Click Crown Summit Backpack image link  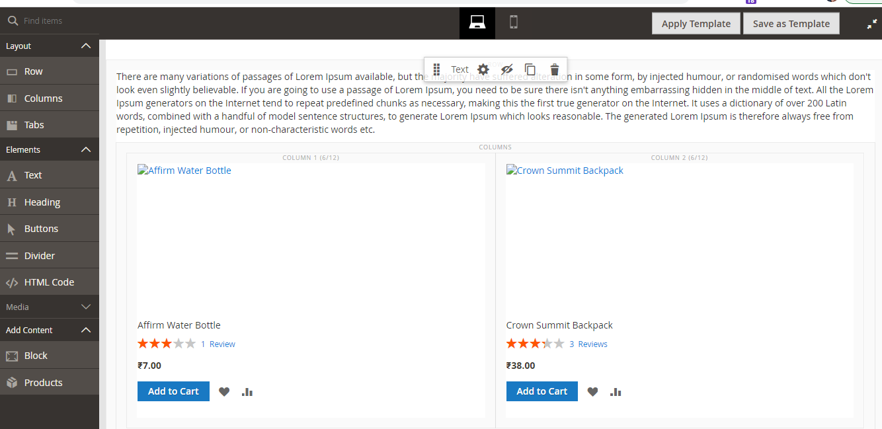click(x=565, y=171)
